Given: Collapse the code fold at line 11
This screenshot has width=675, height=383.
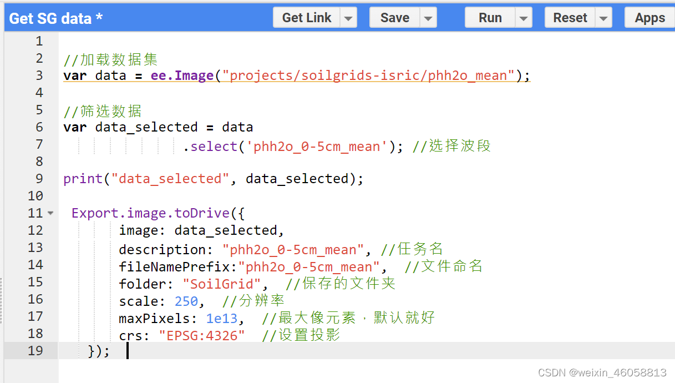Looking at the screenshot, I should coord(50,213).
